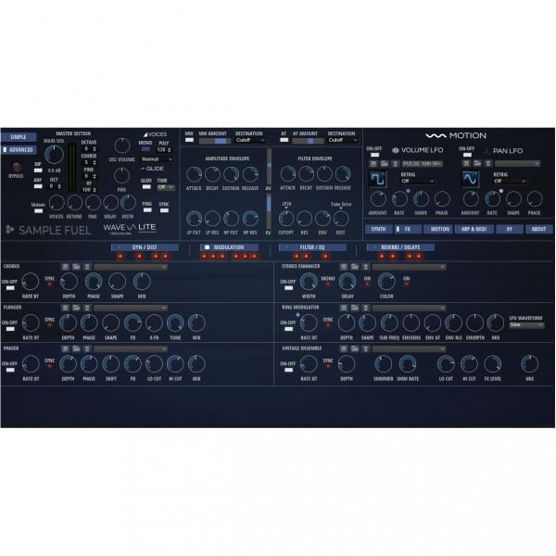Show the DYN / DIST effects section
The height and width of the screenshot is (556, 556).
[x=145, y=247]
